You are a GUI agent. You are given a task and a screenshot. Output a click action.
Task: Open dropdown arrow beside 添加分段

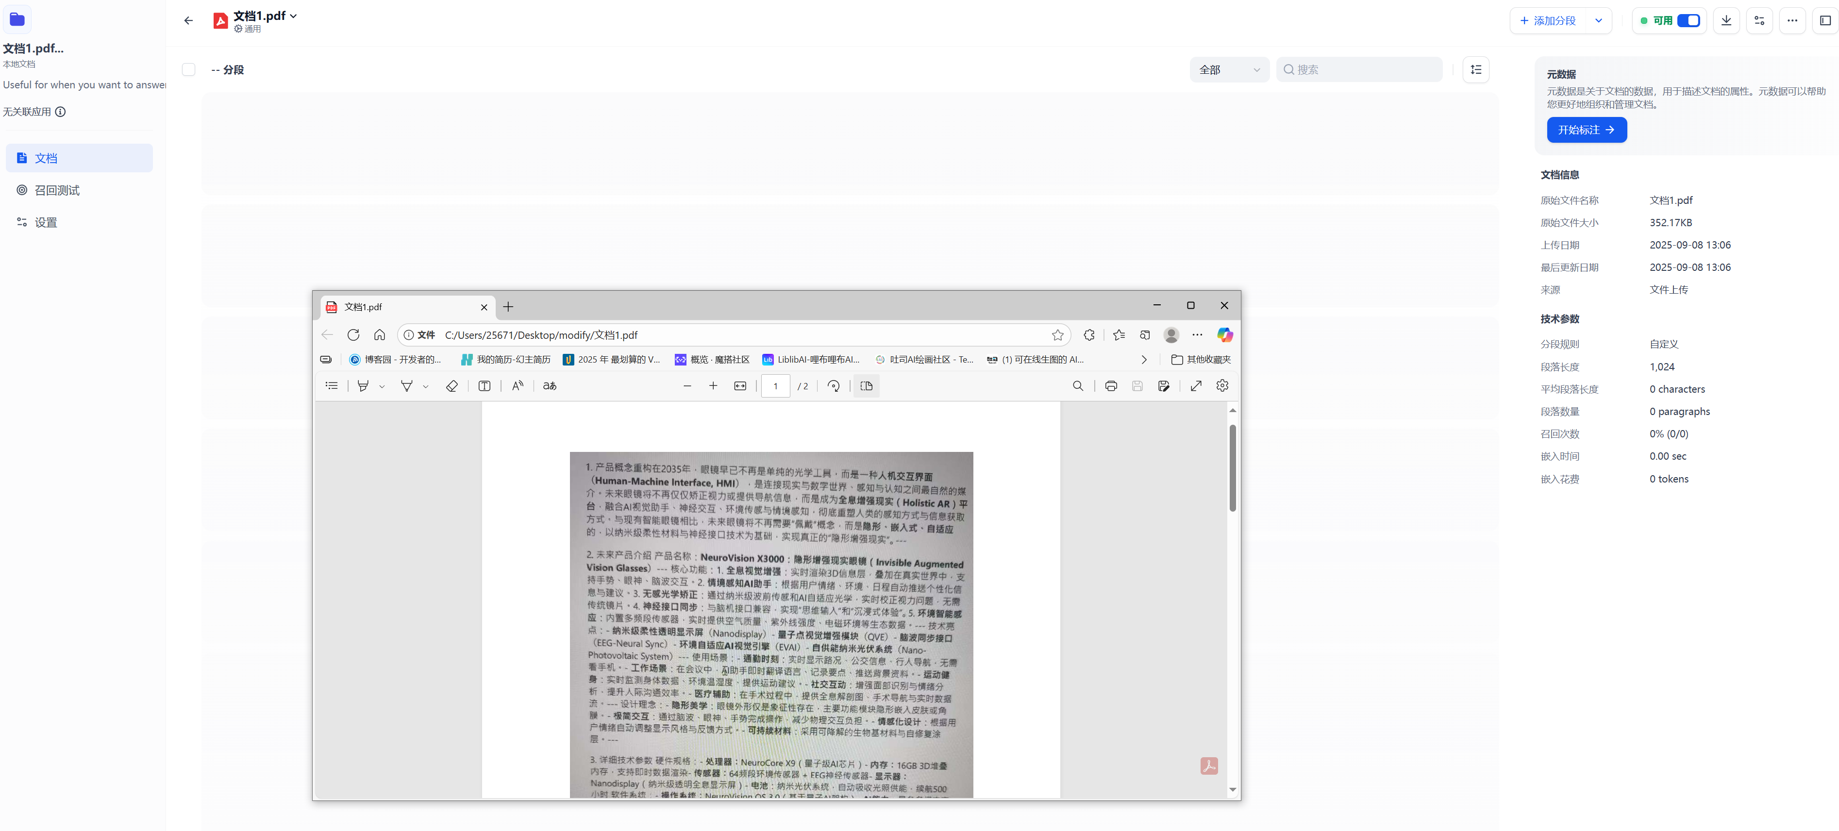pos(1598,21)
